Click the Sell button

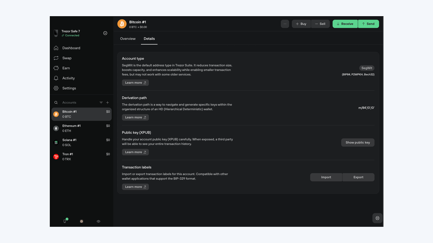[x=320, y=24]
